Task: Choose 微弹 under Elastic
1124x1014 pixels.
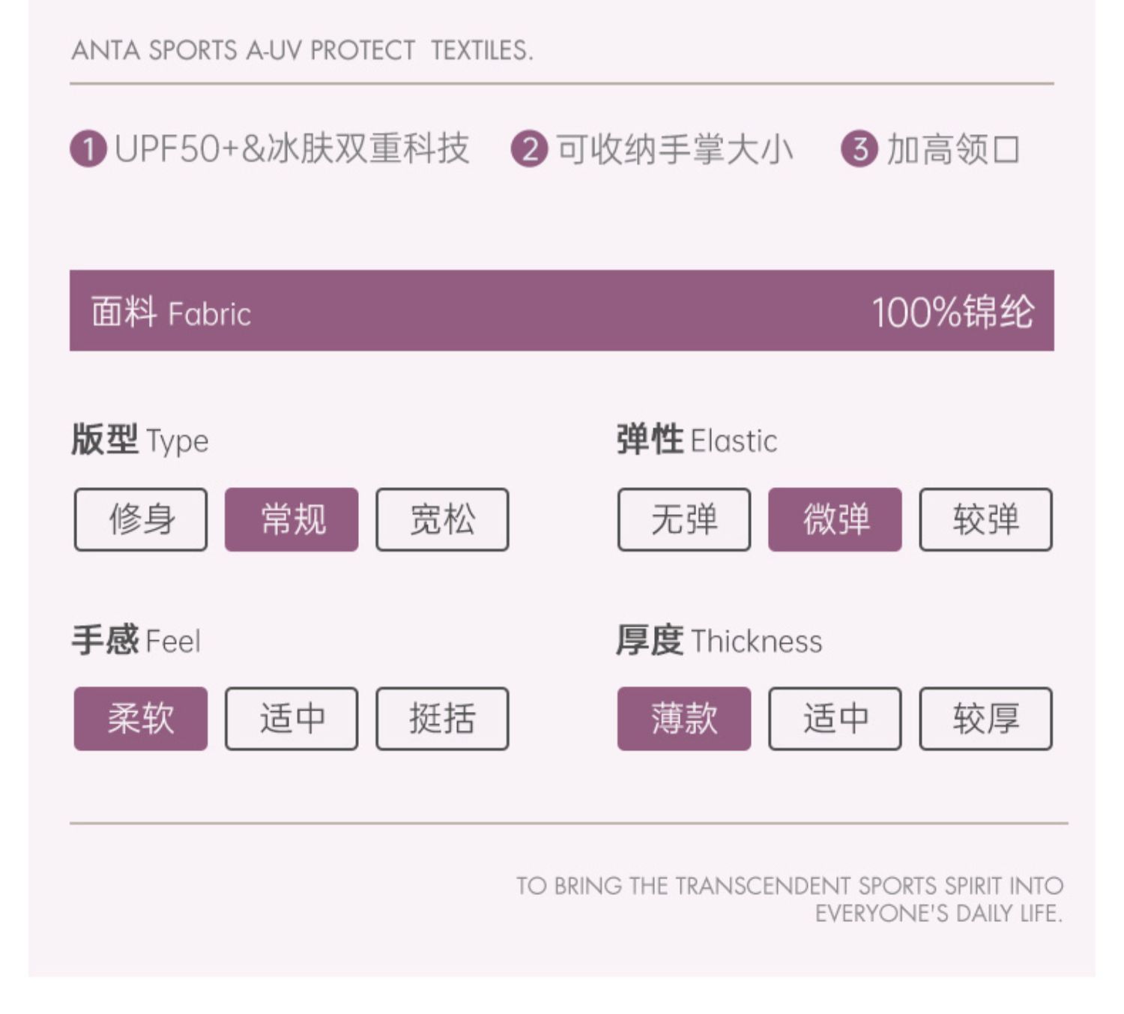Action: [835, 519]
